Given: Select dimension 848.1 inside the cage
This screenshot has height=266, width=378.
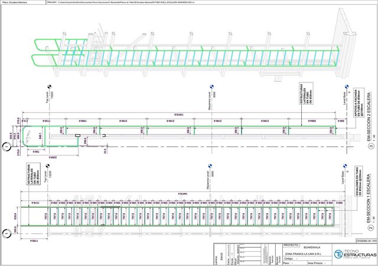Looking at the screenshot, I should click(40, 136).
